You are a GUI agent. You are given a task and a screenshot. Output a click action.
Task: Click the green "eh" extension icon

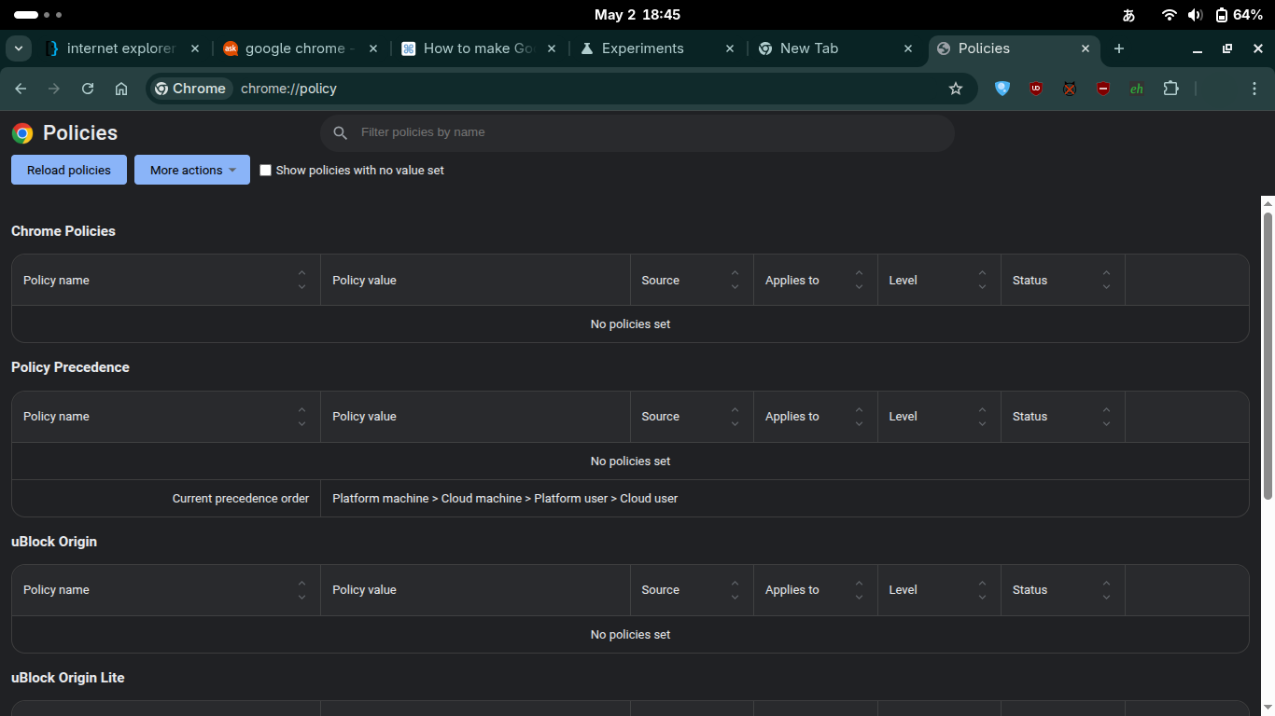coord(1136,89)
